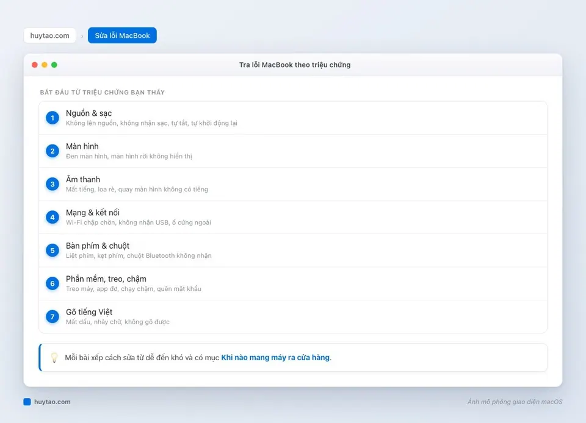Click the number 1 circle icon
Image resolution: width=586 pixels, height=423 pixels.
click(52, 118)
